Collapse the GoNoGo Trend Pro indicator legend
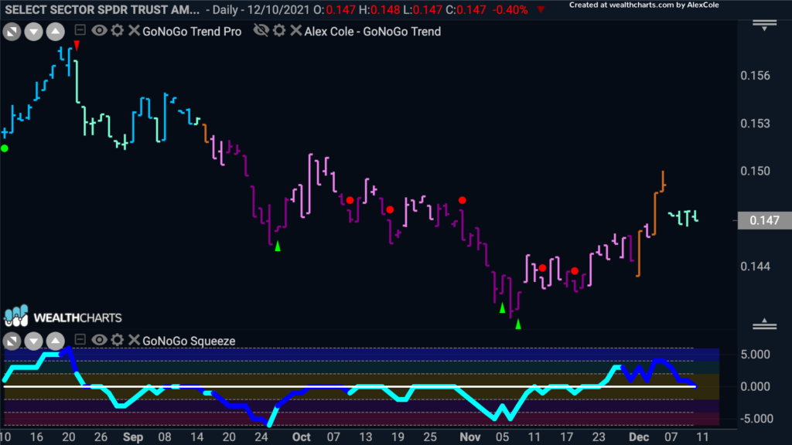This screenshot has height=445, width=792. pyautogui.click(x=80, y=30)
